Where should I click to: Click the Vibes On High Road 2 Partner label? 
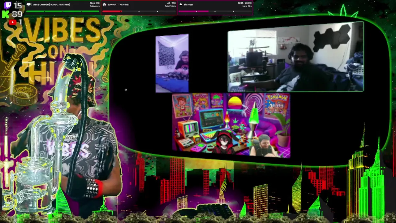[51, 5]
